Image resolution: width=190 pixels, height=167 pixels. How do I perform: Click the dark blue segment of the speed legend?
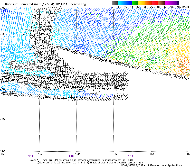pos(128,3)
